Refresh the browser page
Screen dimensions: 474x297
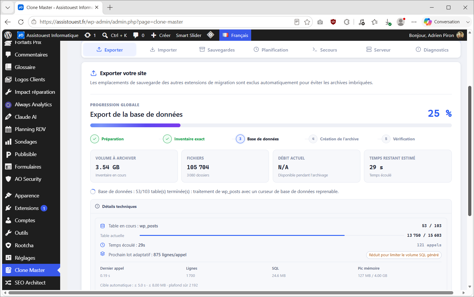[x=21, y=22]
